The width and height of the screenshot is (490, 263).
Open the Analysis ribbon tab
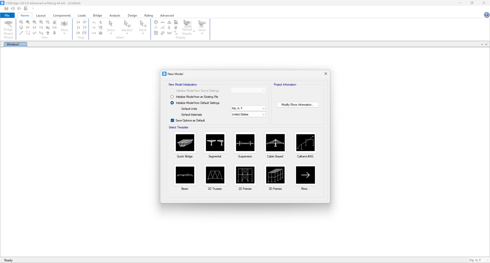pos(115,15)
